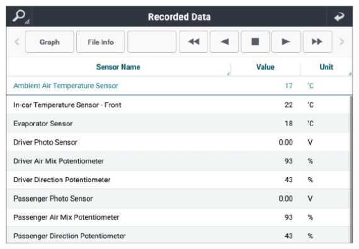Open the File Info button

101,42
